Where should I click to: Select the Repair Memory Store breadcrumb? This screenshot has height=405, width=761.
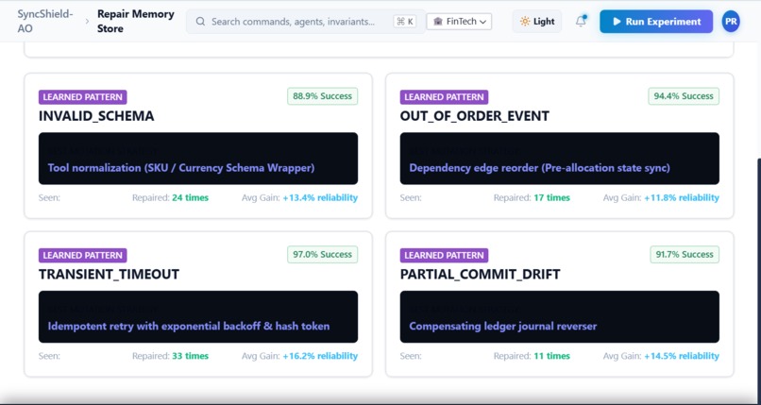coord(135,22)
